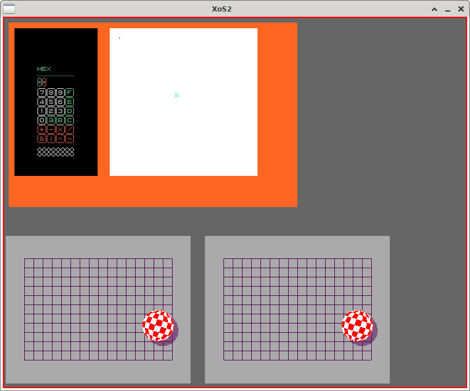The width and height of the screenshot is (470, 391).
Task: Click the bitwise OR pipe key
Action: click(51, 139)
